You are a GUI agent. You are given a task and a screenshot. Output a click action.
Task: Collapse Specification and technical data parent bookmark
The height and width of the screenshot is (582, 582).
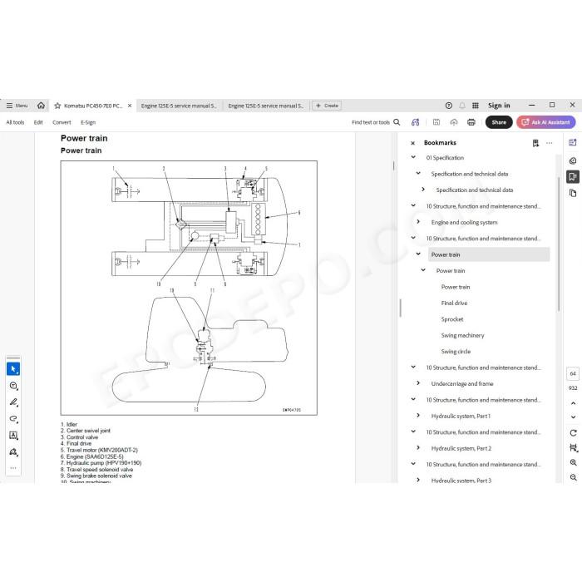(x=418, y=173)
